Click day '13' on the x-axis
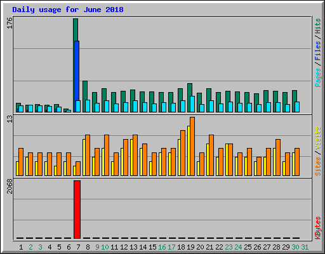This screenshot has width=325, height=254. [133, 247]
